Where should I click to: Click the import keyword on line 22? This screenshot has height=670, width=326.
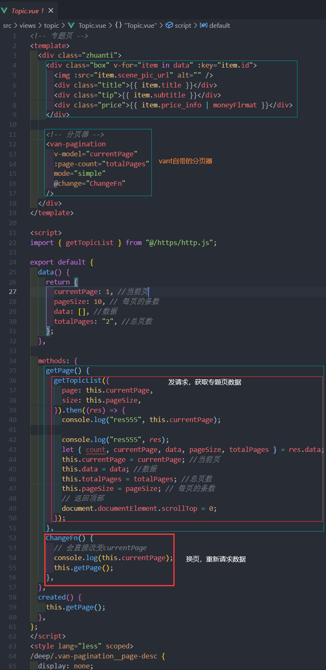42,243
